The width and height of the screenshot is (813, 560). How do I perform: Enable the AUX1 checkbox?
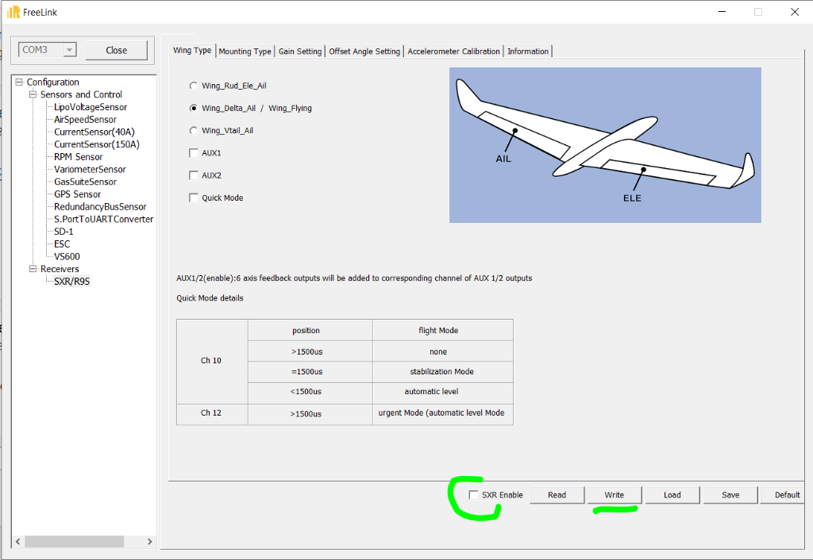click(x=193, y=153)
